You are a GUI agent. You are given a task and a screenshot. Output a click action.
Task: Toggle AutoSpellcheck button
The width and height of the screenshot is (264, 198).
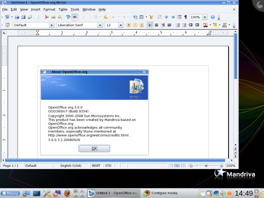(x=75, y=17)
